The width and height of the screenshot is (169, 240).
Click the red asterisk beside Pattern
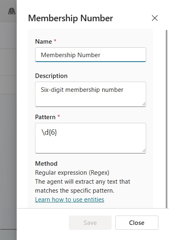pos(59,116)
